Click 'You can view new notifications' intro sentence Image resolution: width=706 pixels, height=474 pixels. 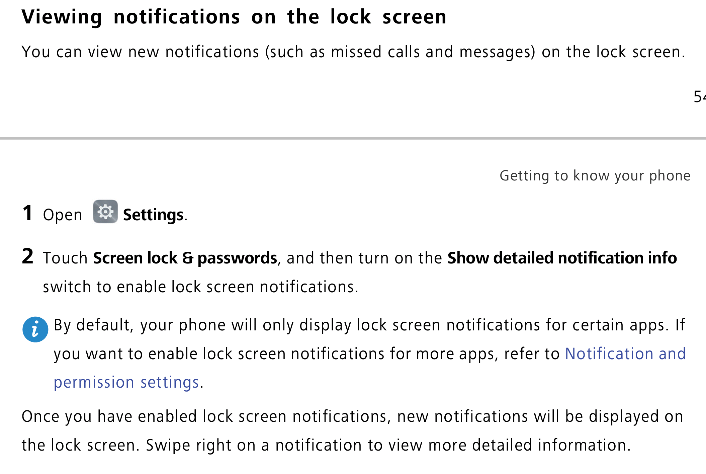click(x=353, y=52)
